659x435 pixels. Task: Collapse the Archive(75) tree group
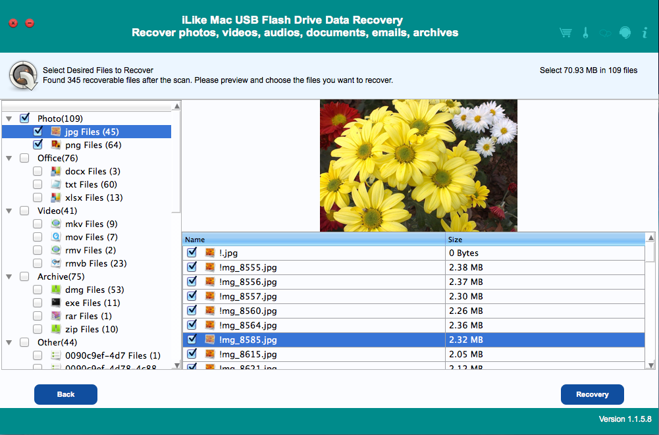click(x=9, y=277)
